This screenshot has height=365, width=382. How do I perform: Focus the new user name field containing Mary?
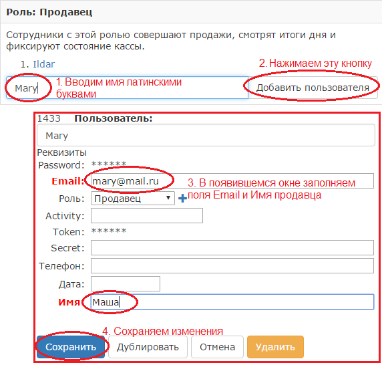point(127,88)
